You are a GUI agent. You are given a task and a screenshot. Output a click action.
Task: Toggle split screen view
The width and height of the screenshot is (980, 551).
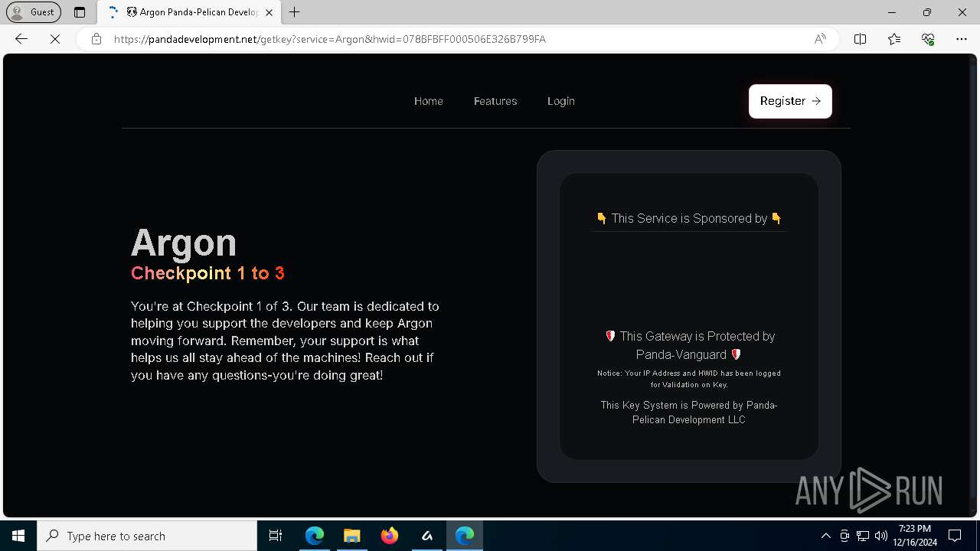[860, 39]
